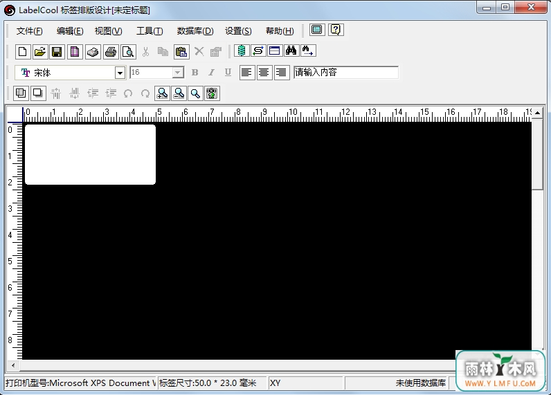Click the vertical scrollbar up arrow
Screen dimensions: 551x395
[x=537, y=113]
